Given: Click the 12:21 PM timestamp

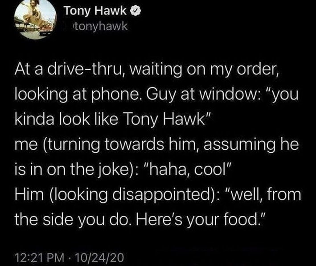Looking at the screenshot, I should click(40, 257).
